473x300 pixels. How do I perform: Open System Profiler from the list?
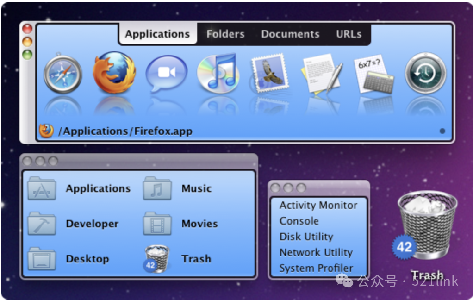click(x=316, y=268)
